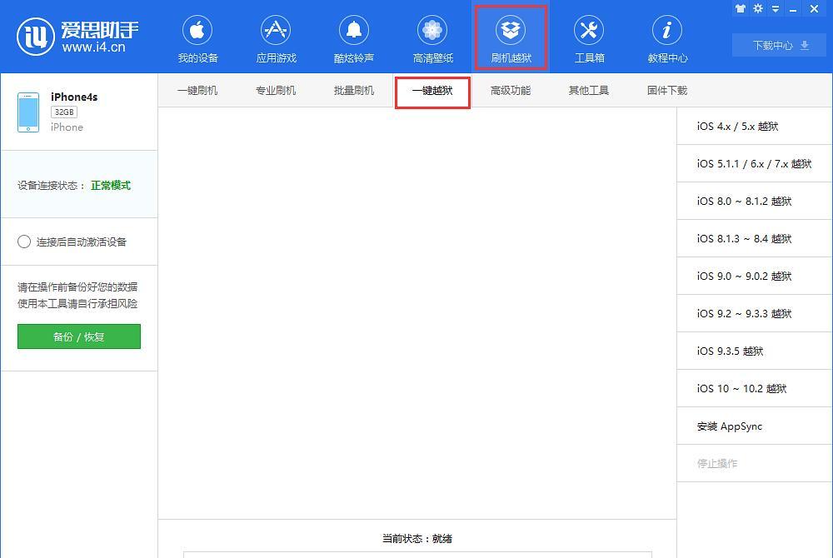The width and height of the screenshot is (833, 558).
Task: Open the skin shirt icon in title bar
Action: (x=741, y=8)
